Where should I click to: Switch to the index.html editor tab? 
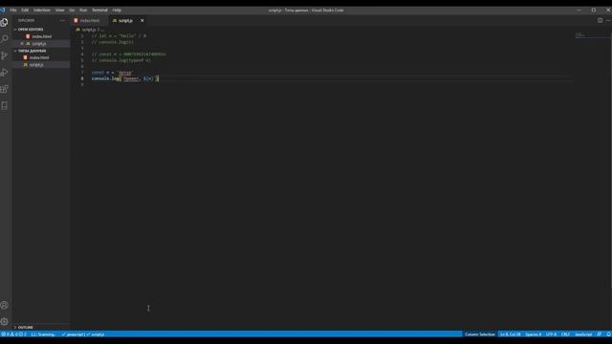tap(89, 20)
